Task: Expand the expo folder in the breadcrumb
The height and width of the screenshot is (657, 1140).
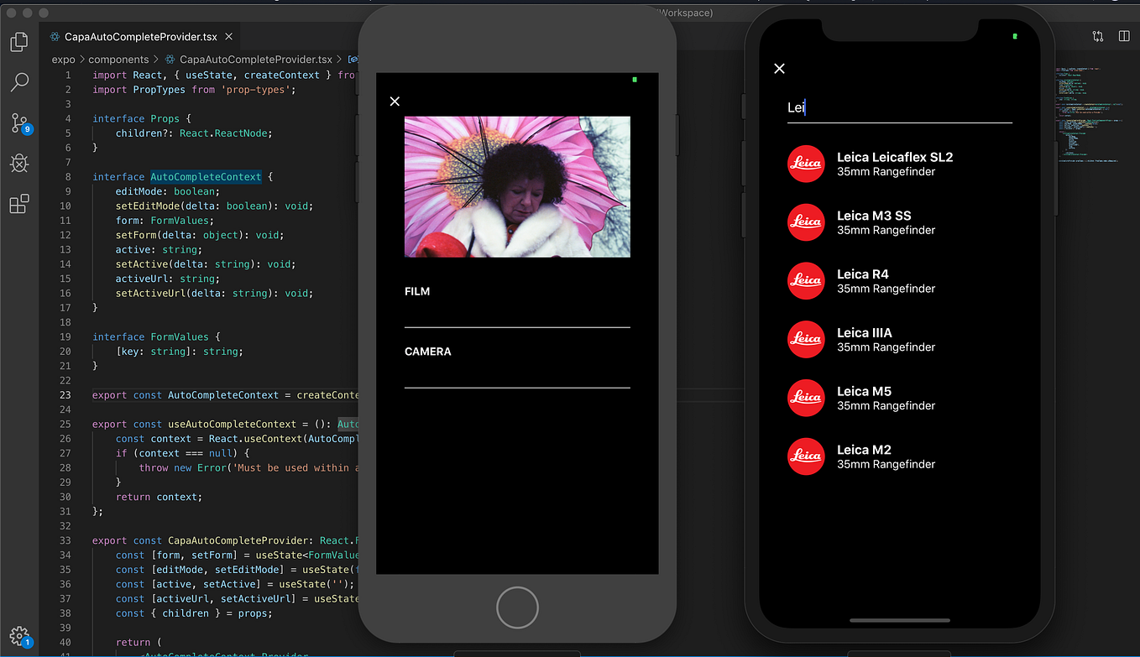Action: point(63,59)
